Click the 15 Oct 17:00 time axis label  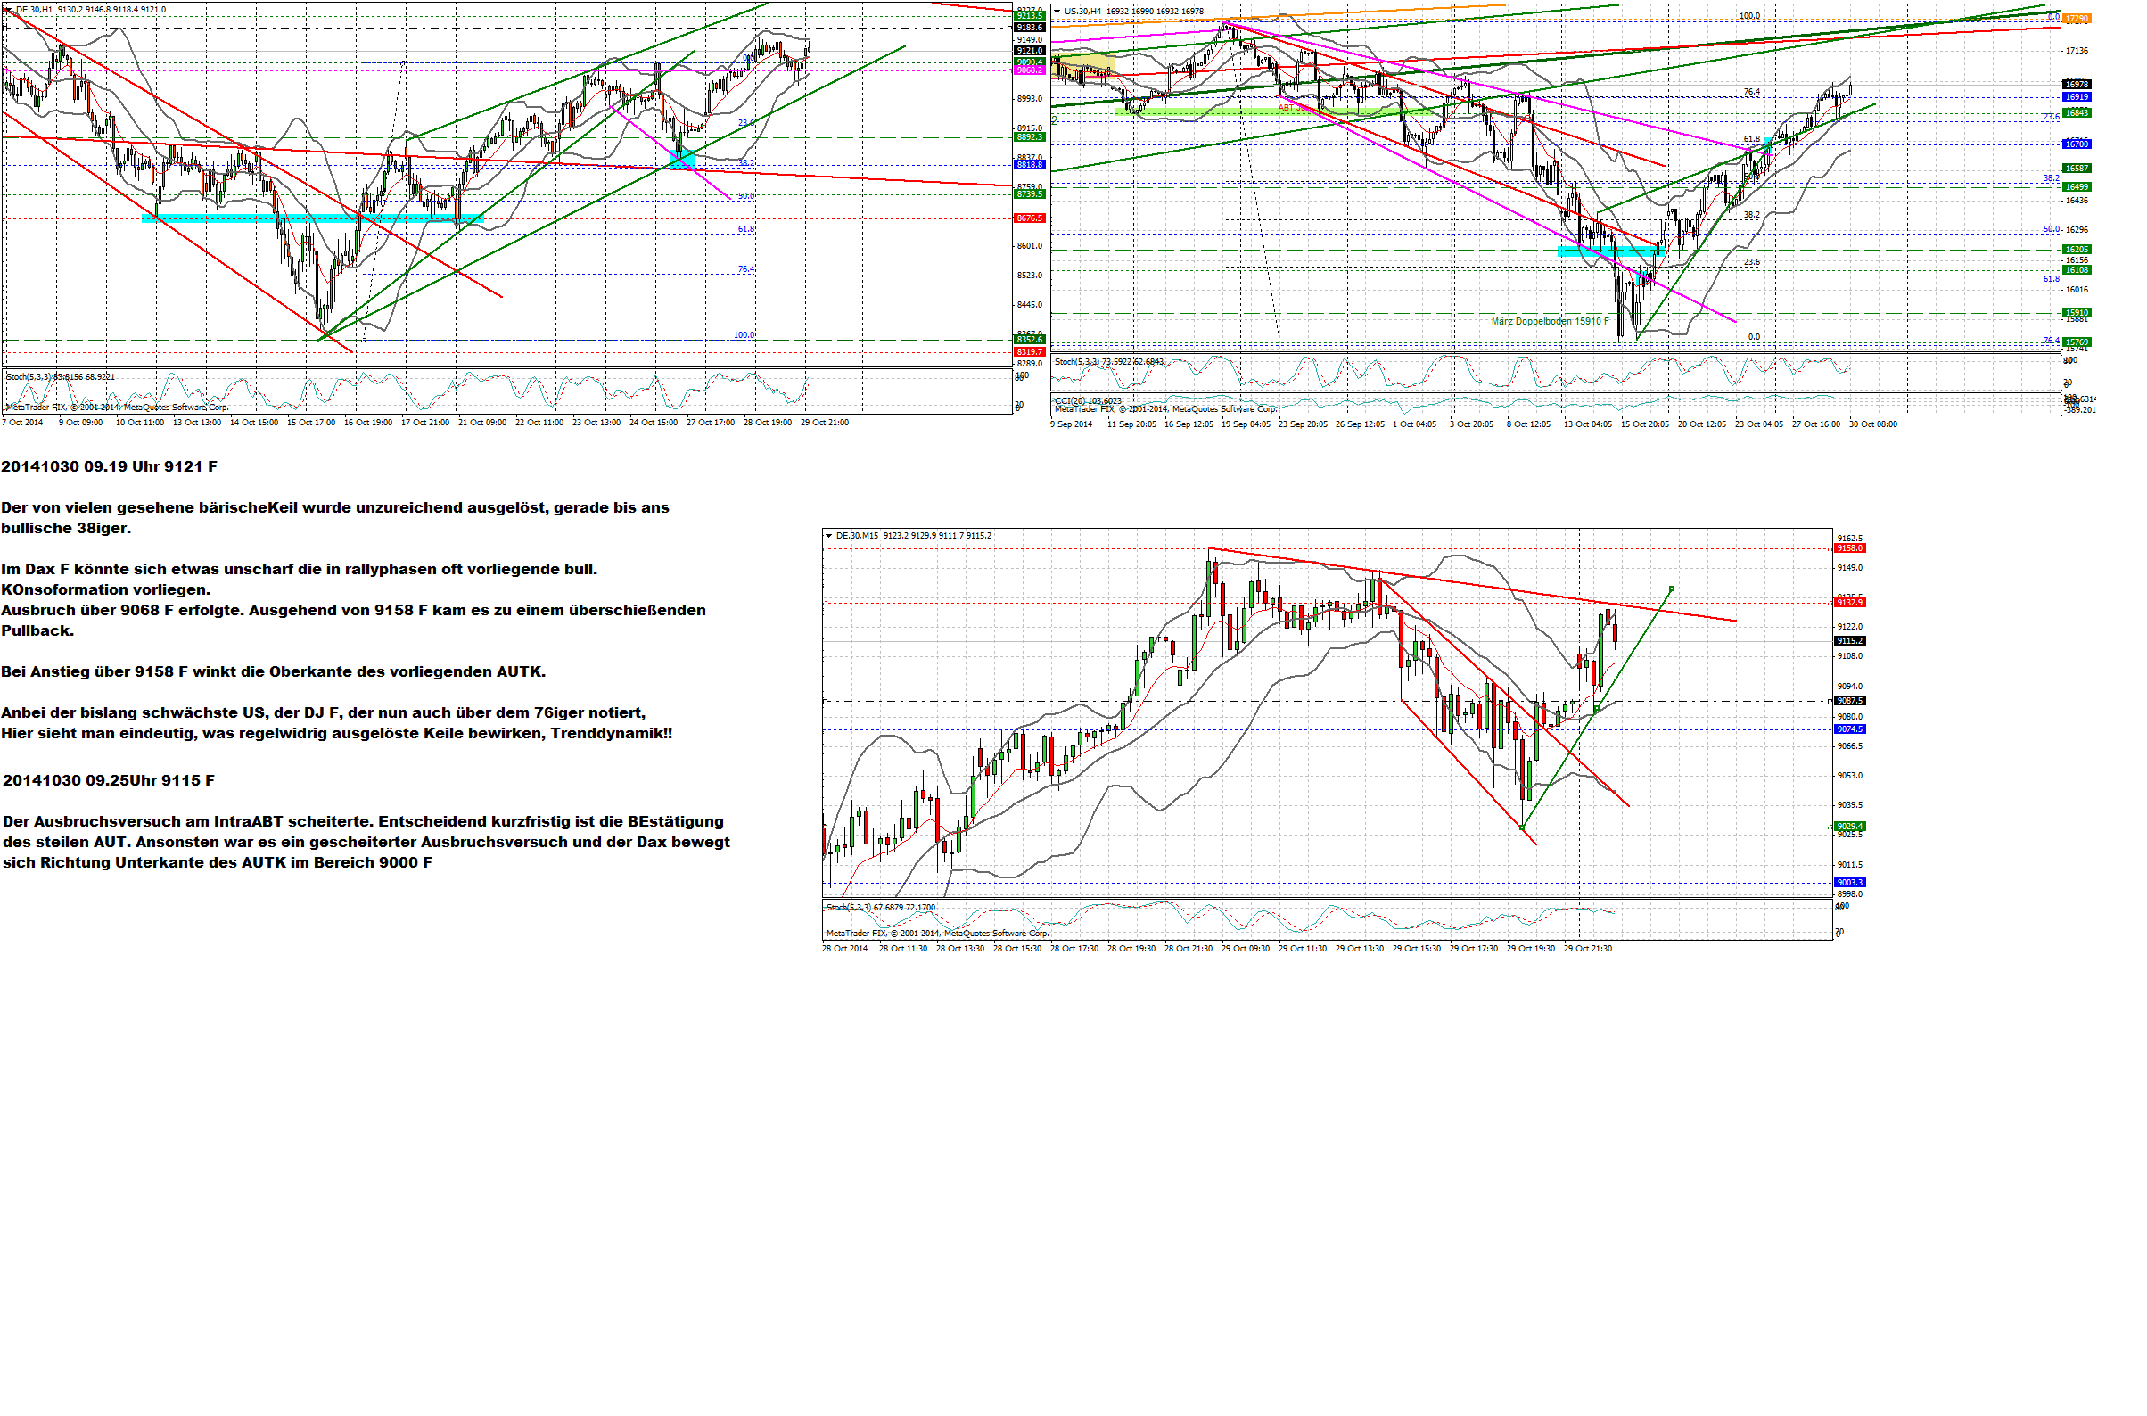click(310, 423)
